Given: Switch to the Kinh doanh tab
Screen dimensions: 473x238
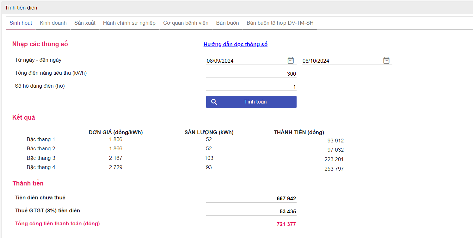Looking at the screenshot, I should tap(53, 23).
